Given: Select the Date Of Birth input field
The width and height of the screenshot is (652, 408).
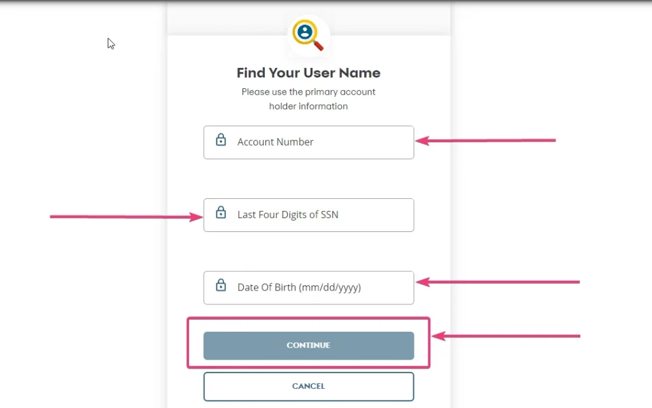Looking at the screenshot, I should (x=309, y=288).
